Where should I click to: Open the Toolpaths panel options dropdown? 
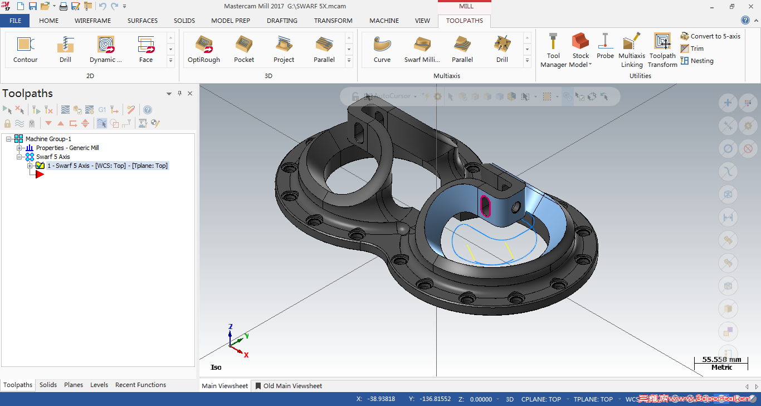pos(169,94)
